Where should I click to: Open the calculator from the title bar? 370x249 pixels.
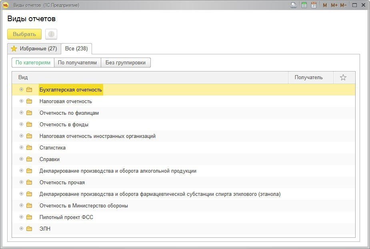click(x=304, y=5)
